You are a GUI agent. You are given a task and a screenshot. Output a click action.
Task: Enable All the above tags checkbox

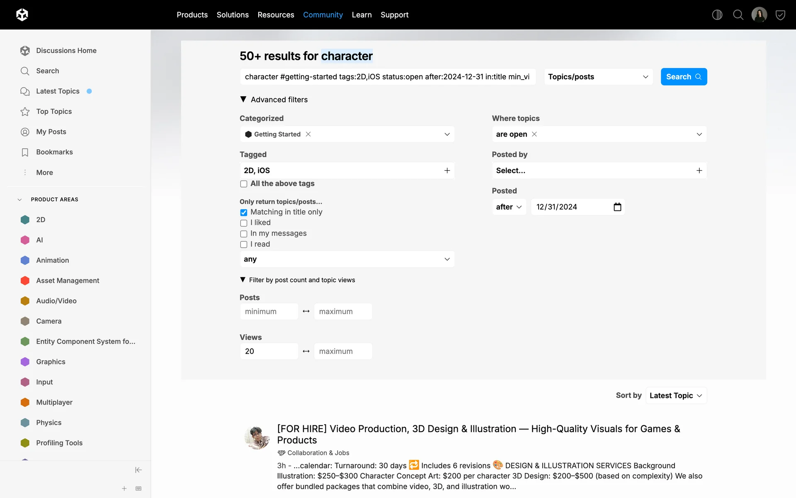(x=244, y=184)
